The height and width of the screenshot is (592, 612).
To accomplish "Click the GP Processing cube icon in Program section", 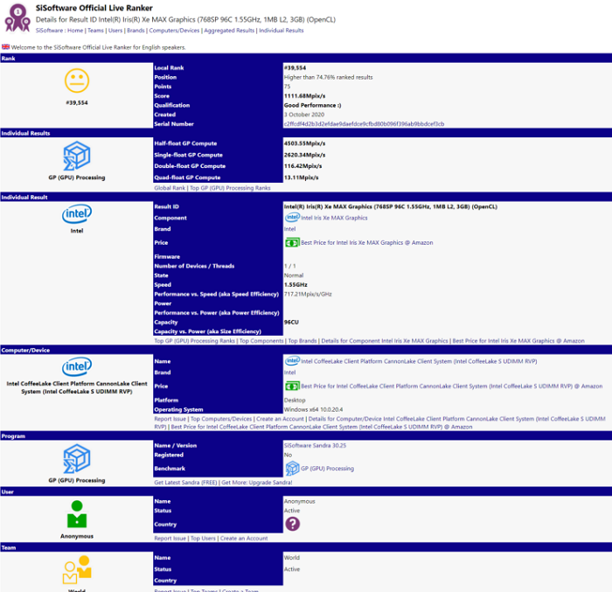I will 77,458.
